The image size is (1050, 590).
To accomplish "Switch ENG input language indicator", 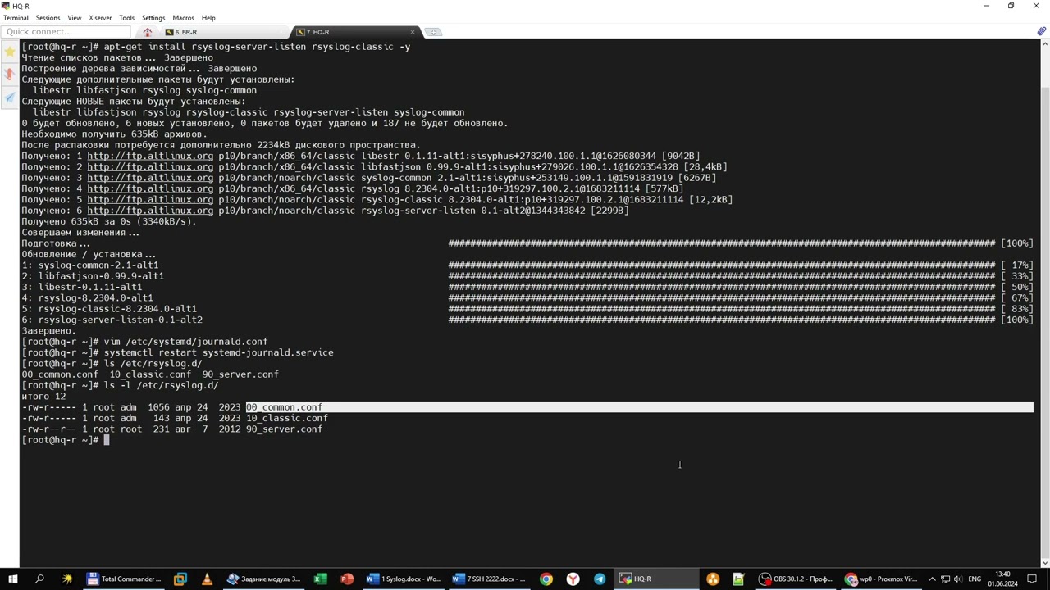I will click(x=975, y=579).
